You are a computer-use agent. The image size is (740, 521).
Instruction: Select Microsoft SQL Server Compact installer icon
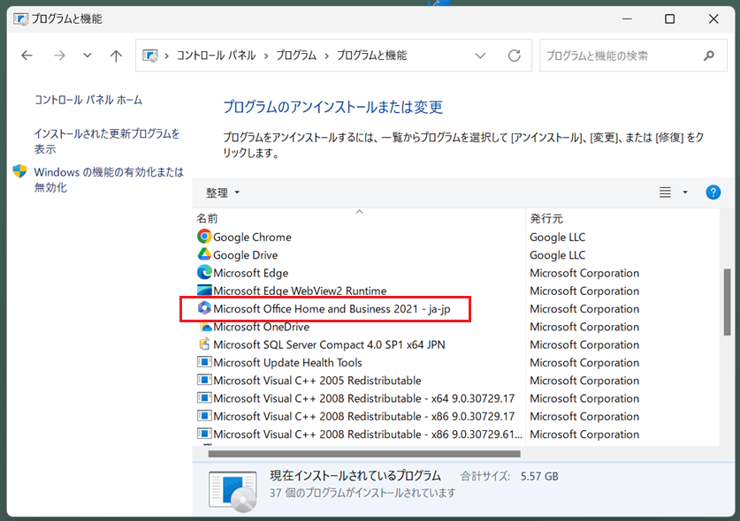[x=204, y=344]
